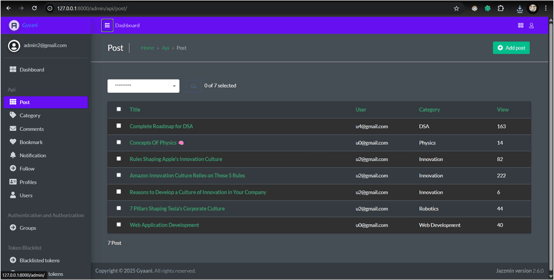Open the Concepts OF Physics post link

point(153,142)
